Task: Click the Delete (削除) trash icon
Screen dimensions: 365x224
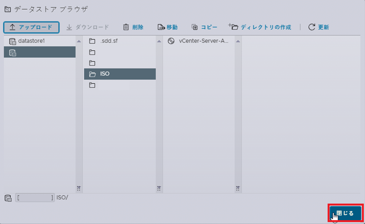Action: [126, 27]
